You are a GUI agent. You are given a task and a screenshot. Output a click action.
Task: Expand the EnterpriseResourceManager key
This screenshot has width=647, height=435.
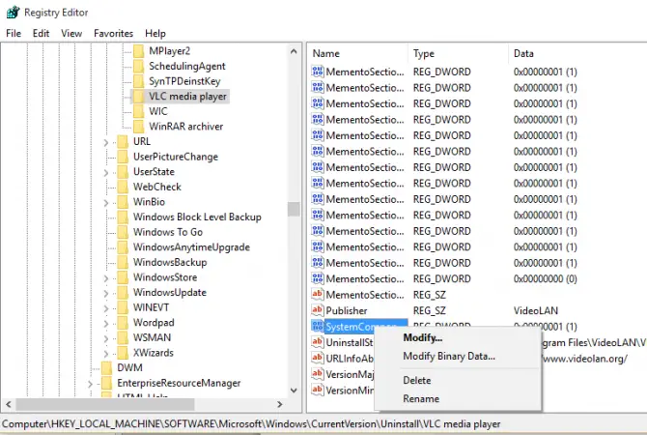90,384
